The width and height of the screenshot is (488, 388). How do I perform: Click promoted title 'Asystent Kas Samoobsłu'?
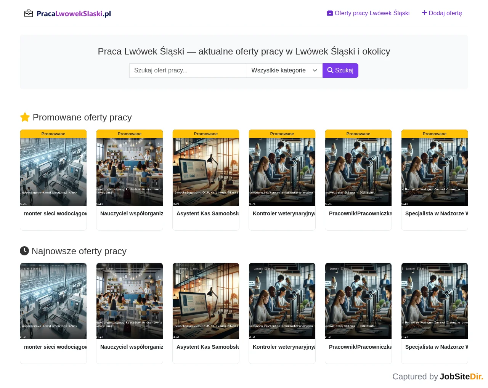point(208,213)
